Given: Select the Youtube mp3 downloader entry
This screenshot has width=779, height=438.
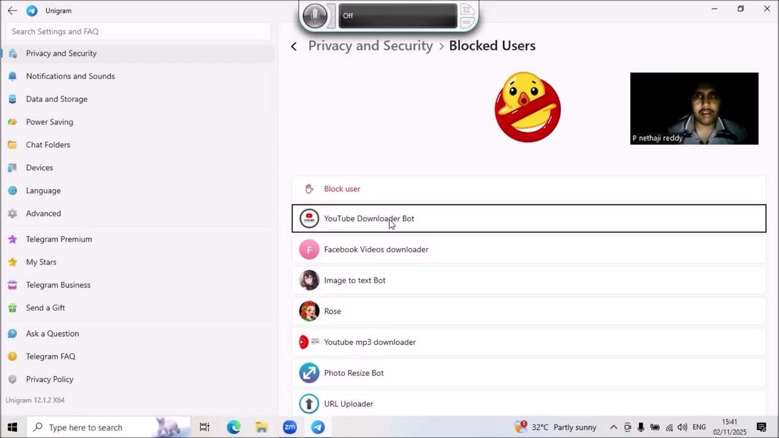Looking at the screenshot, I should pos(529,342).
